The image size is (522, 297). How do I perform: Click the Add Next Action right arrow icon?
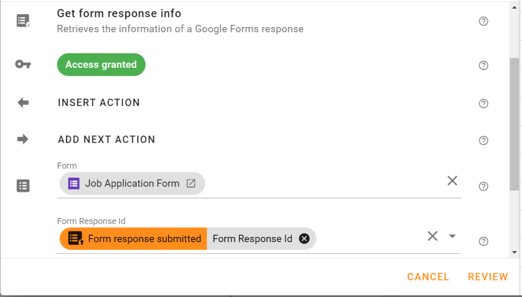point(22,139)
